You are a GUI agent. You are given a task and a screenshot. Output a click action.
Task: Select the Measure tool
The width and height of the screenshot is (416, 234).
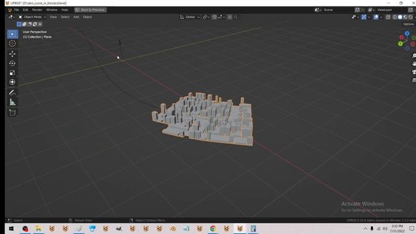pyautogui.click(x=12, y=102)
